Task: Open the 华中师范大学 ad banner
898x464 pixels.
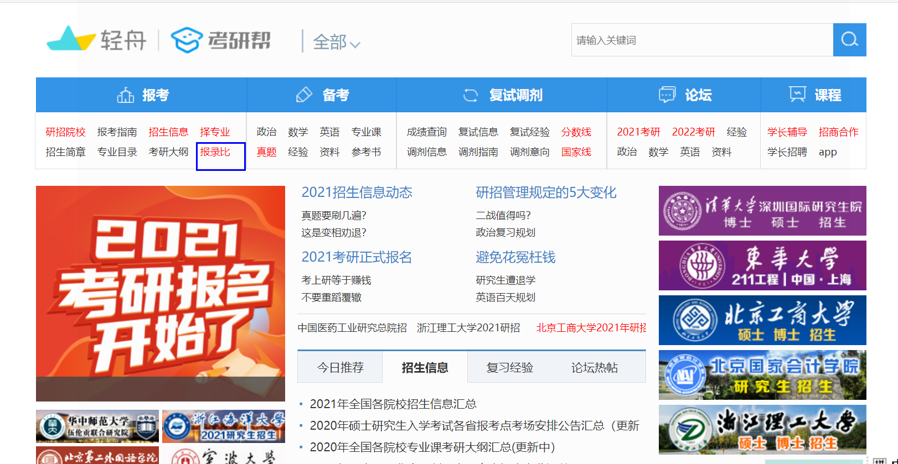Action: (x=97, y=426)
